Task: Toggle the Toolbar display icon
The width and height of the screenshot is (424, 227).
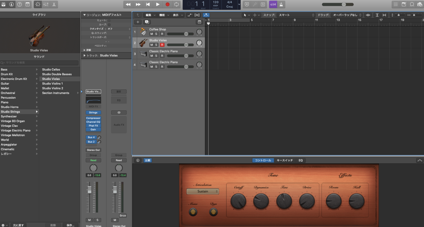Action: (27, 4)
